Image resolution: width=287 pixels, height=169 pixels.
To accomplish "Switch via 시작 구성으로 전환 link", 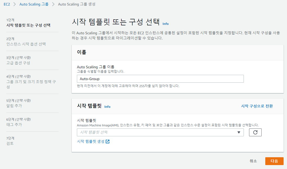I will coord(257,106).
